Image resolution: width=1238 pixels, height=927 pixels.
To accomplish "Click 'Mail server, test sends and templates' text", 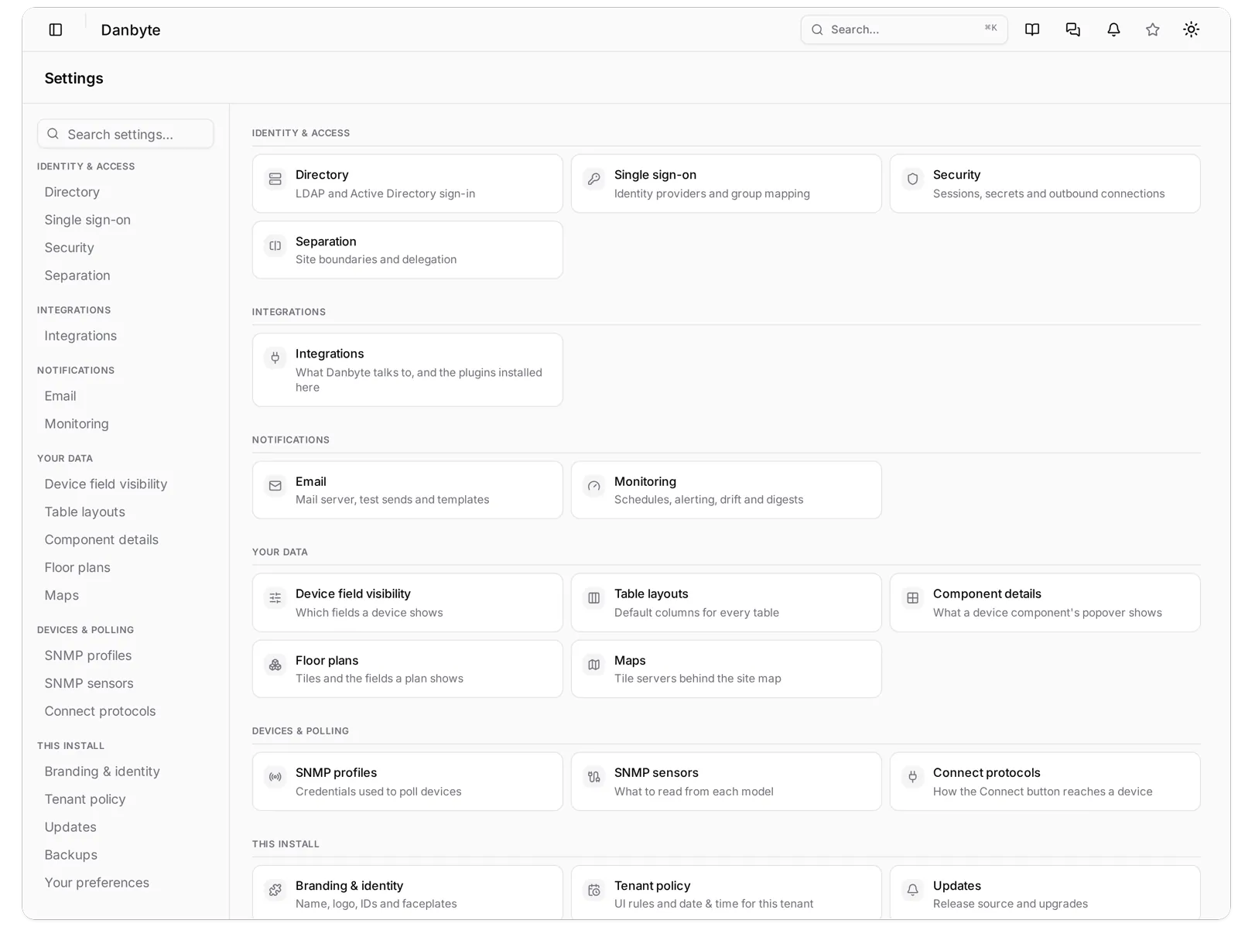I will [x=392, y=499].
